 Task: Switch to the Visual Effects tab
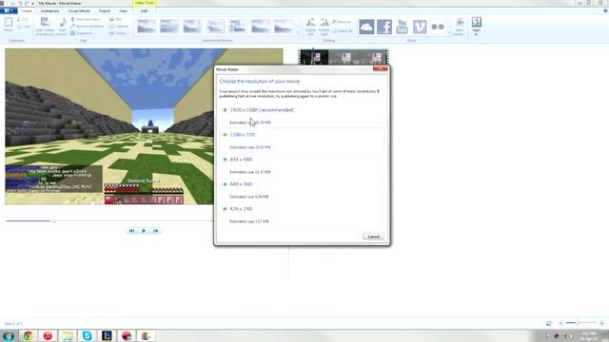tap(79, 10)
